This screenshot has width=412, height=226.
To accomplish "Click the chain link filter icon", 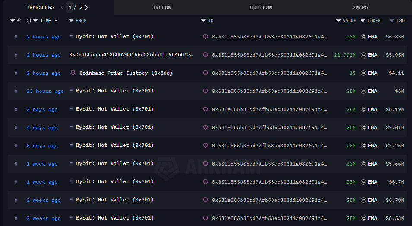I will [19, 21].
